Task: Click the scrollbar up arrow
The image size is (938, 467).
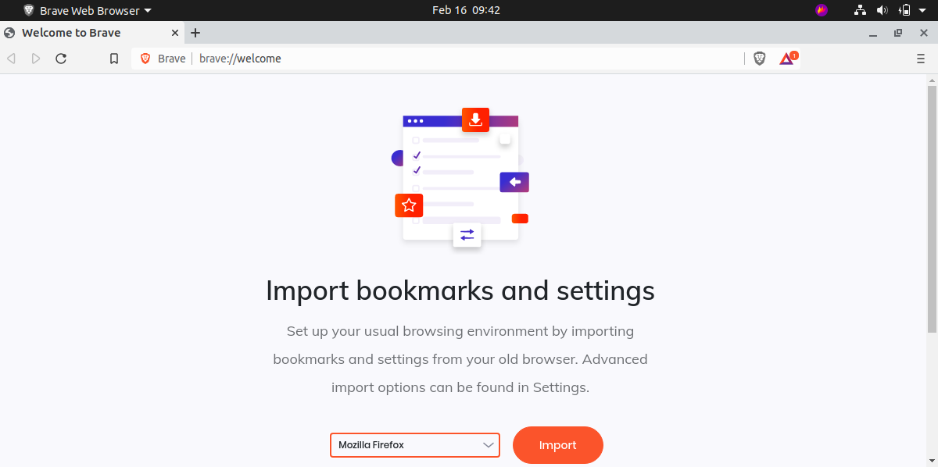Action: pos(931,80)
